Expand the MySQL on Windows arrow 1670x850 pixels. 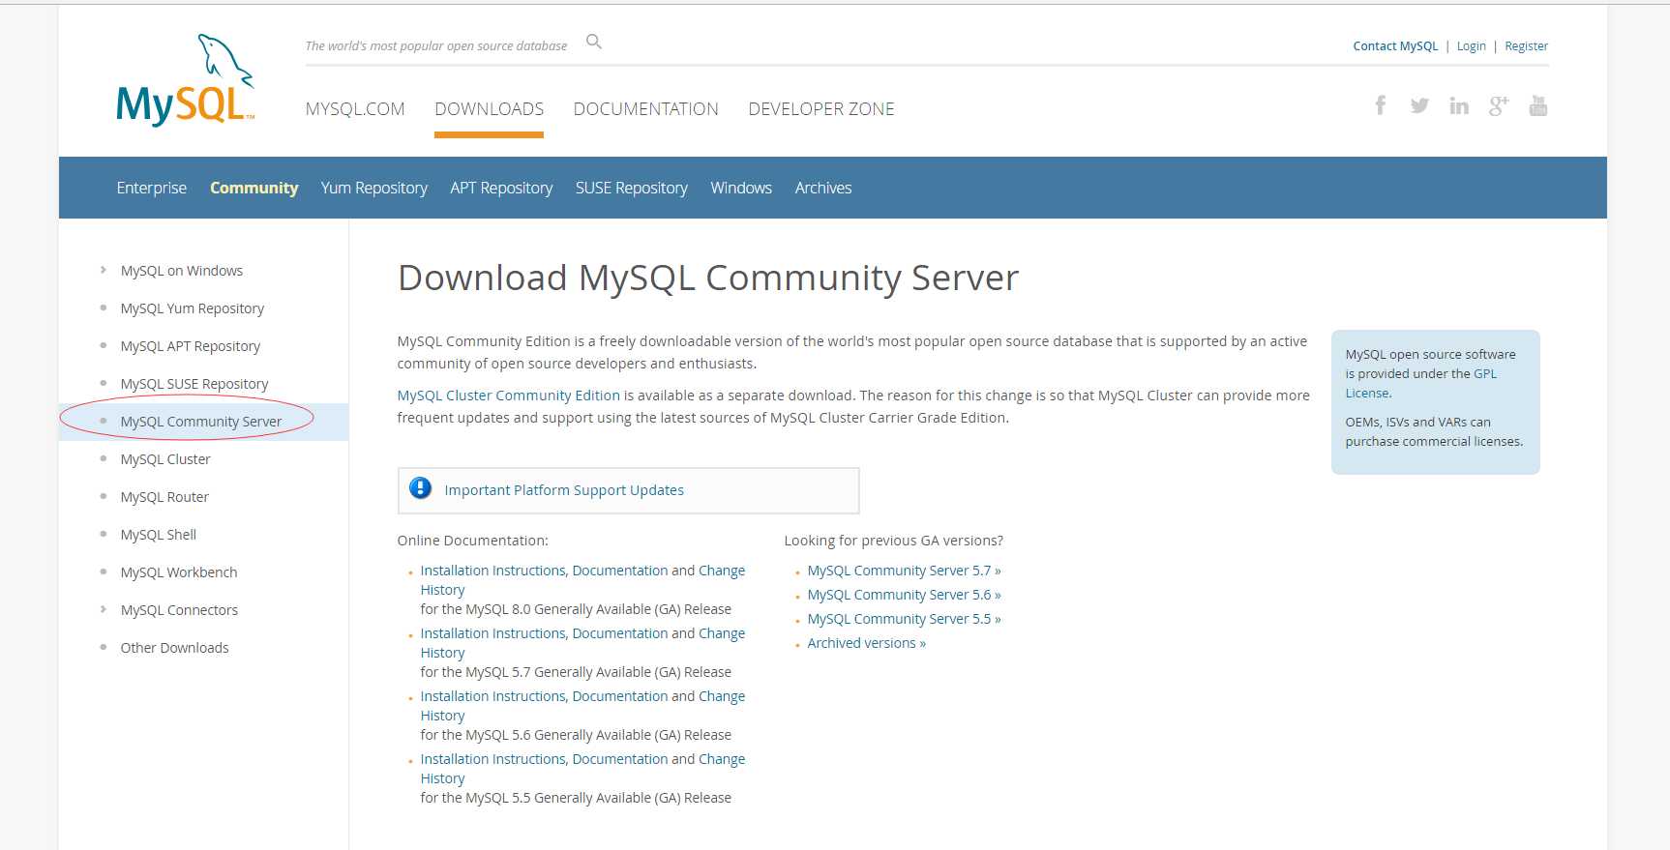tap(103, 270)
